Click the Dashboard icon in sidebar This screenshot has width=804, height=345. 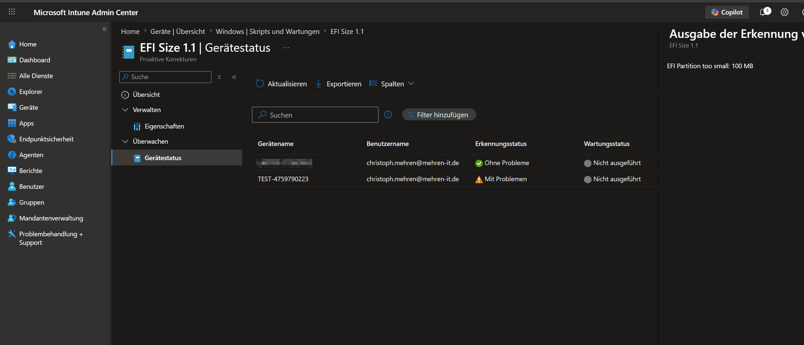pyautogui.click(x=12, y=60)
